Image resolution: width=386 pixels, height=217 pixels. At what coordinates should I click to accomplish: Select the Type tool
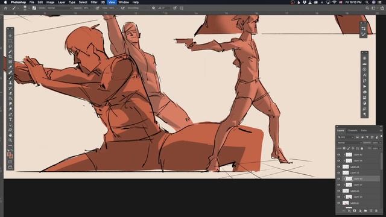point(10,119)
